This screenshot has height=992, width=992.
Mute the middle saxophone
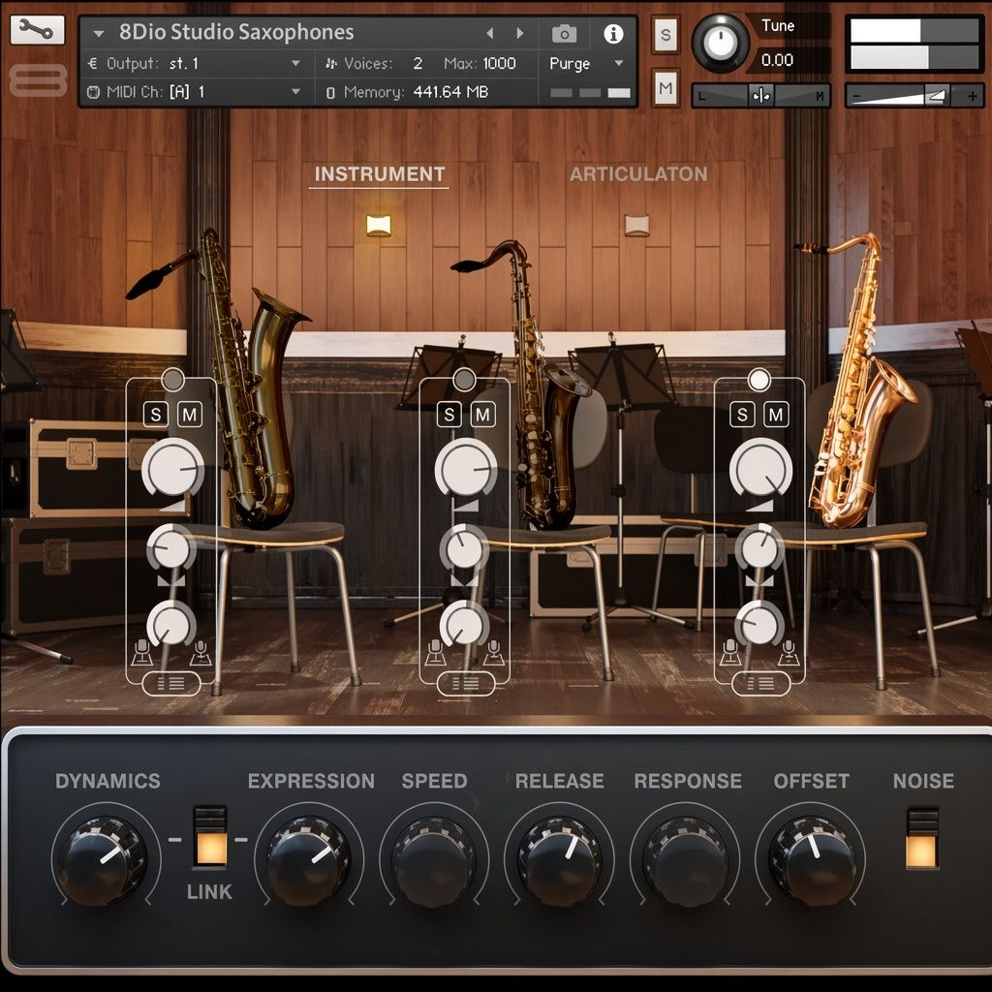click(482, 415)
